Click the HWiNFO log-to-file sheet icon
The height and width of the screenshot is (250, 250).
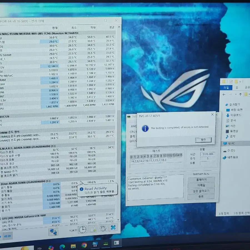pos(93,229)
